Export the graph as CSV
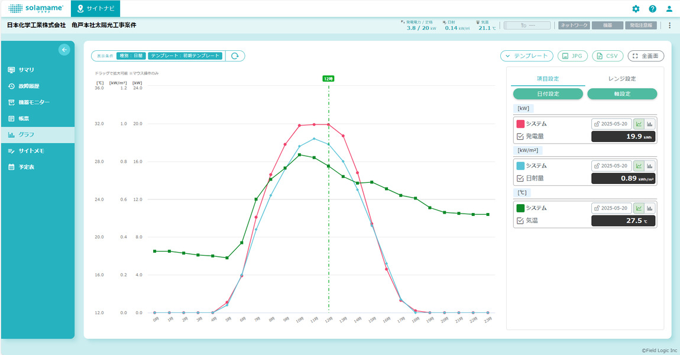680x355 pixels. point(607,56)
